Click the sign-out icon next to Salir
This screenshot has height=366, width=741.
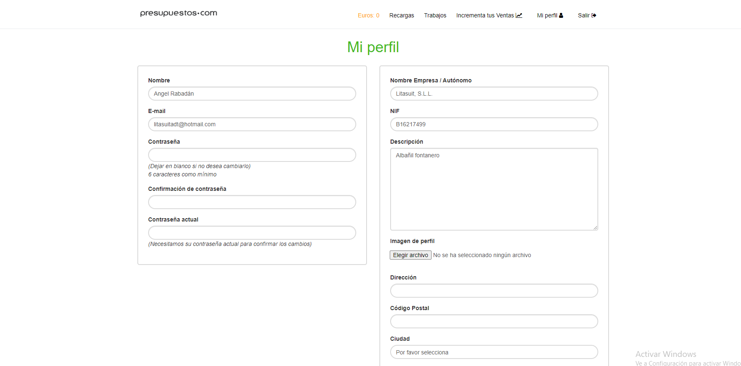pyautogui.click(x=594, y=15)
